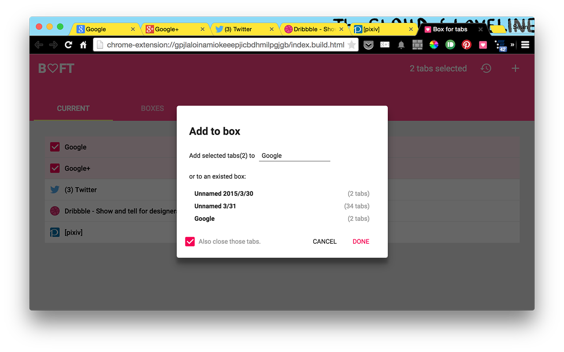Image resolution: width=564 pixels, height=352 pixels.
Task: Uncheck the Google tab checkbox
Action: pos(55,147)
